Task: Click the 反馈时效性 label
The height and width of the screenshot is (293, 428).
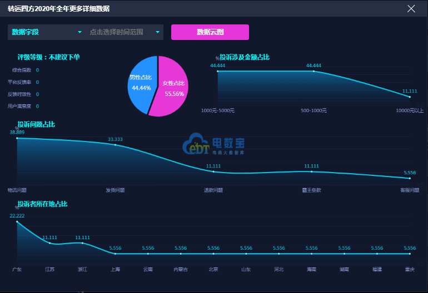Action: tap(19, 94)
